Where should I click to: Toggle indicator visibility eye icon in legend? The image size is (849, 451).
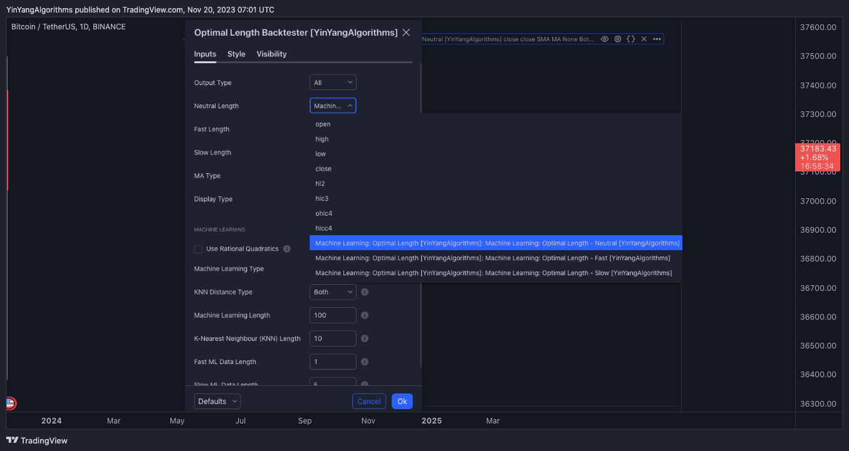click(605, 39)
